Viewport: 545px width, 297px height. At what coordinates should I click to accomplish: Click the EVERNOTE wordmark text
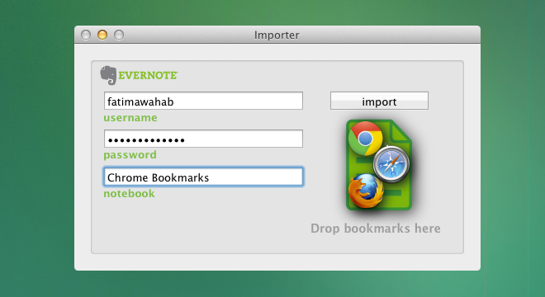[x=148, y=75]
